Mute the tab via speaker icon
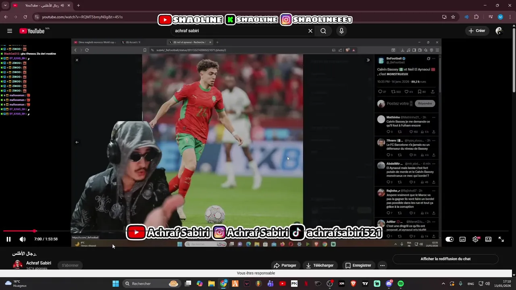 62,6
